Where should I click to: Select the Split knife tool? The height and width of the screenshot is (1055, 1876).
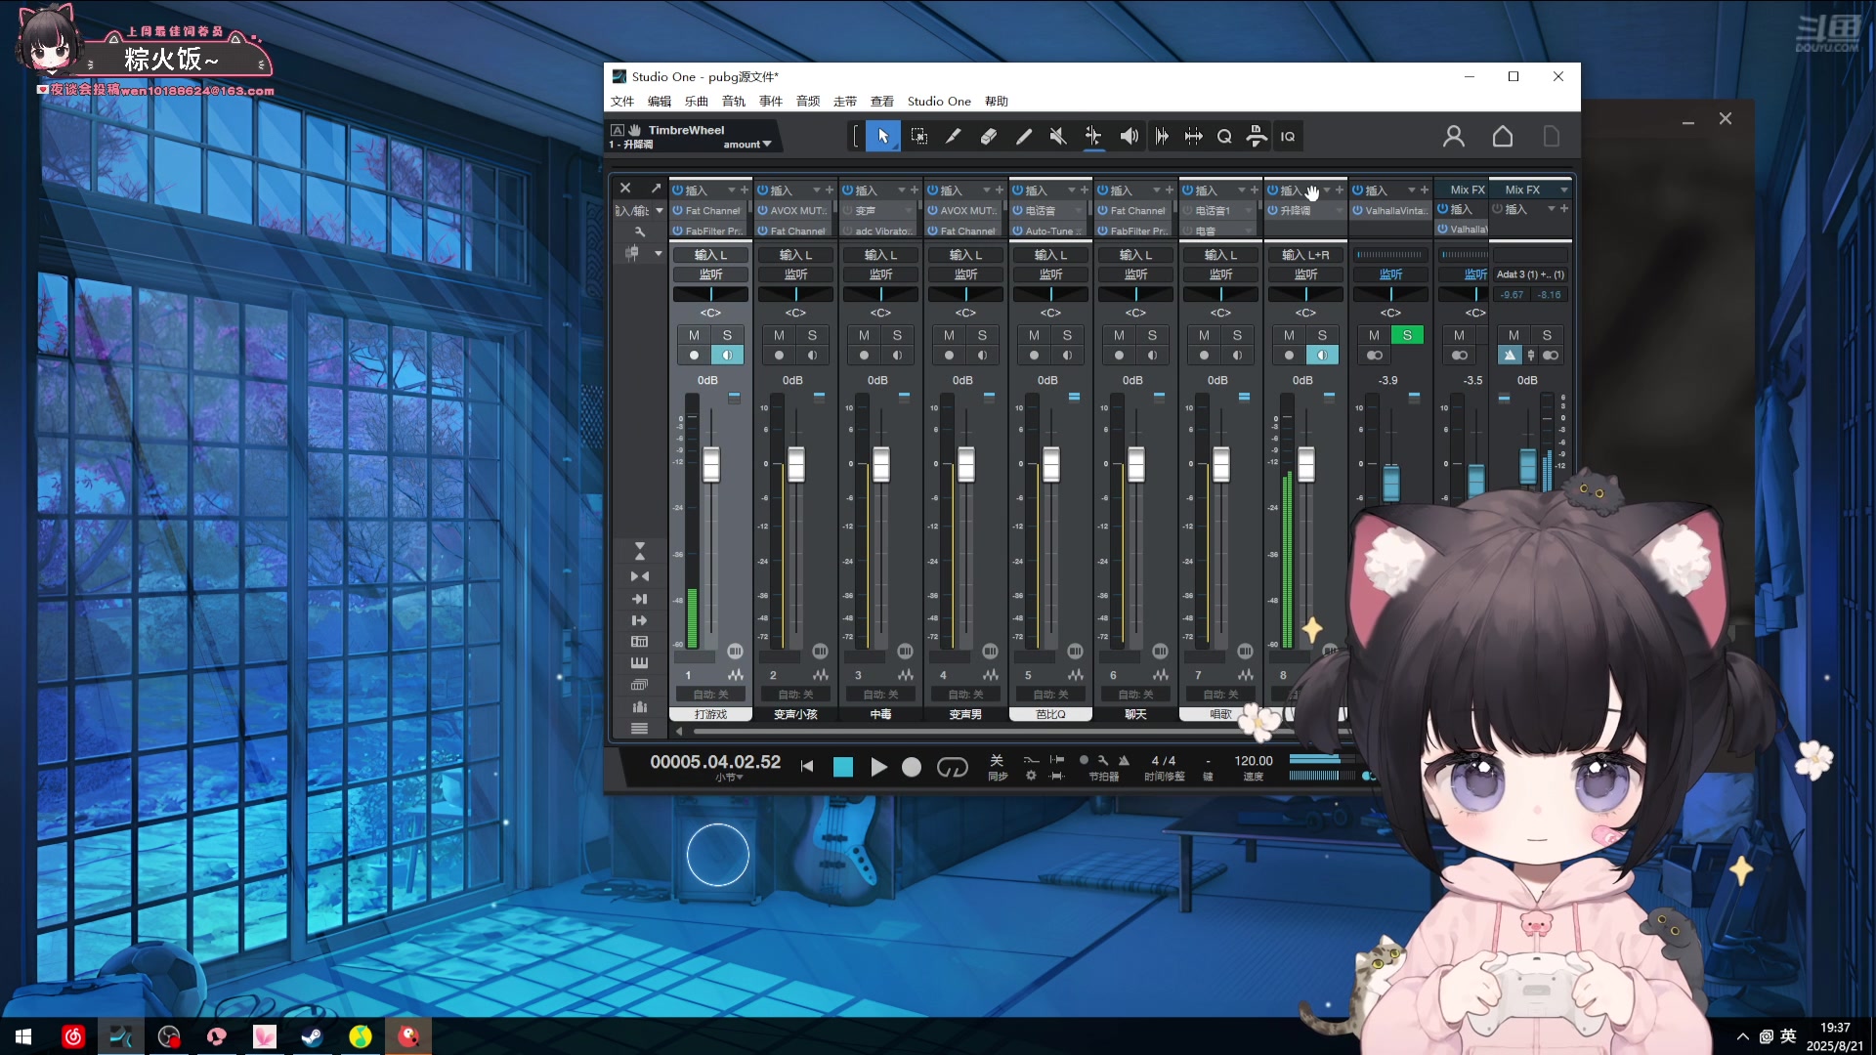tap(953, 137)
